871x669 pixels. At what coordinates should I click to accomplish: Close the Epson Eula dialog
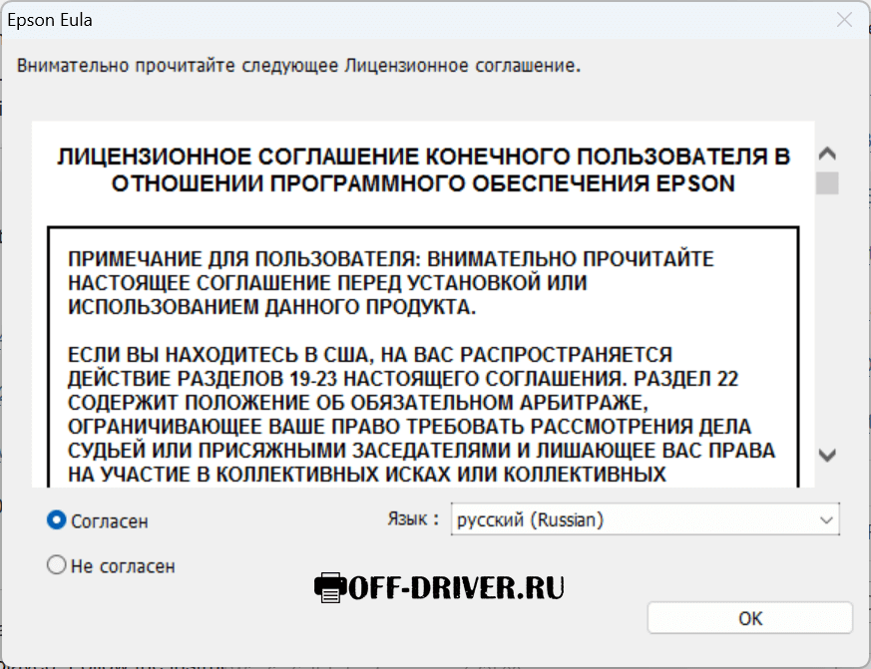pos(844,20)
